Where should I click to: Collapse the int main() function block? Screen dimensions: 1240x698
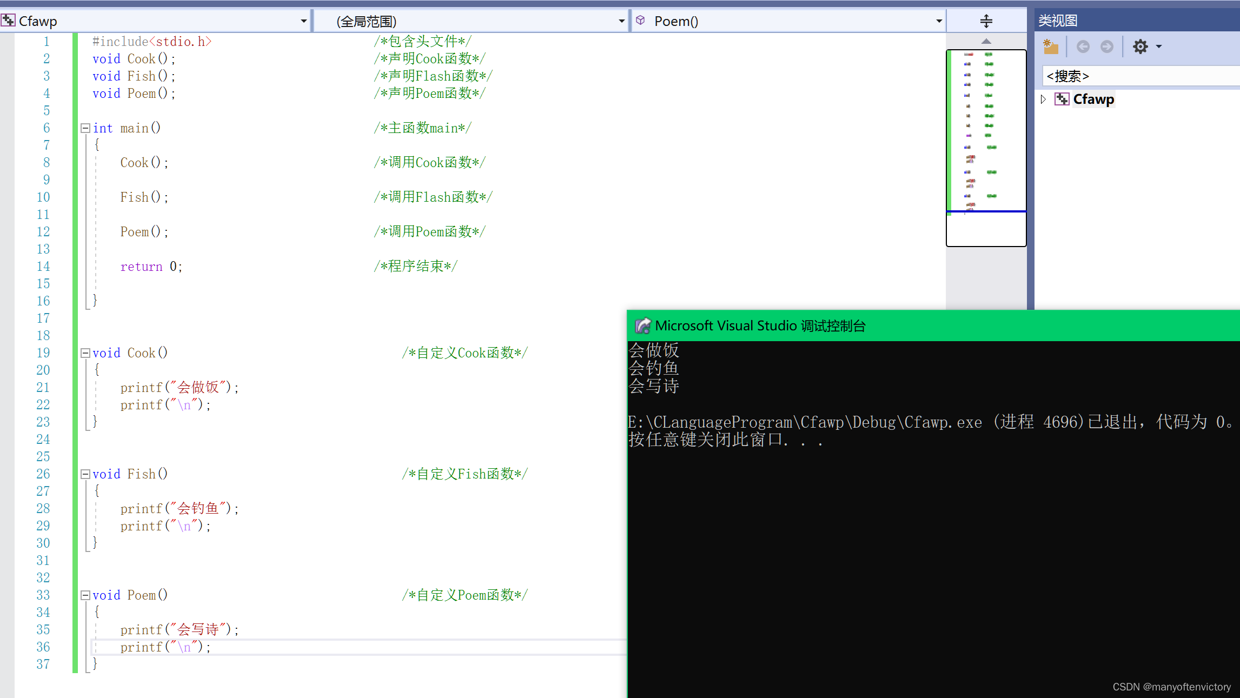click(85, 128)
